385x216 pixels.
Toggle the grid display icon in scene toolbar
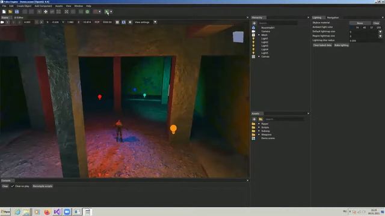(x=117, y=22)
